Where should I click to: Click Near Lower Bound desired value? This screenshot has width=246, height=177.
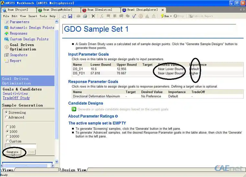171,69
